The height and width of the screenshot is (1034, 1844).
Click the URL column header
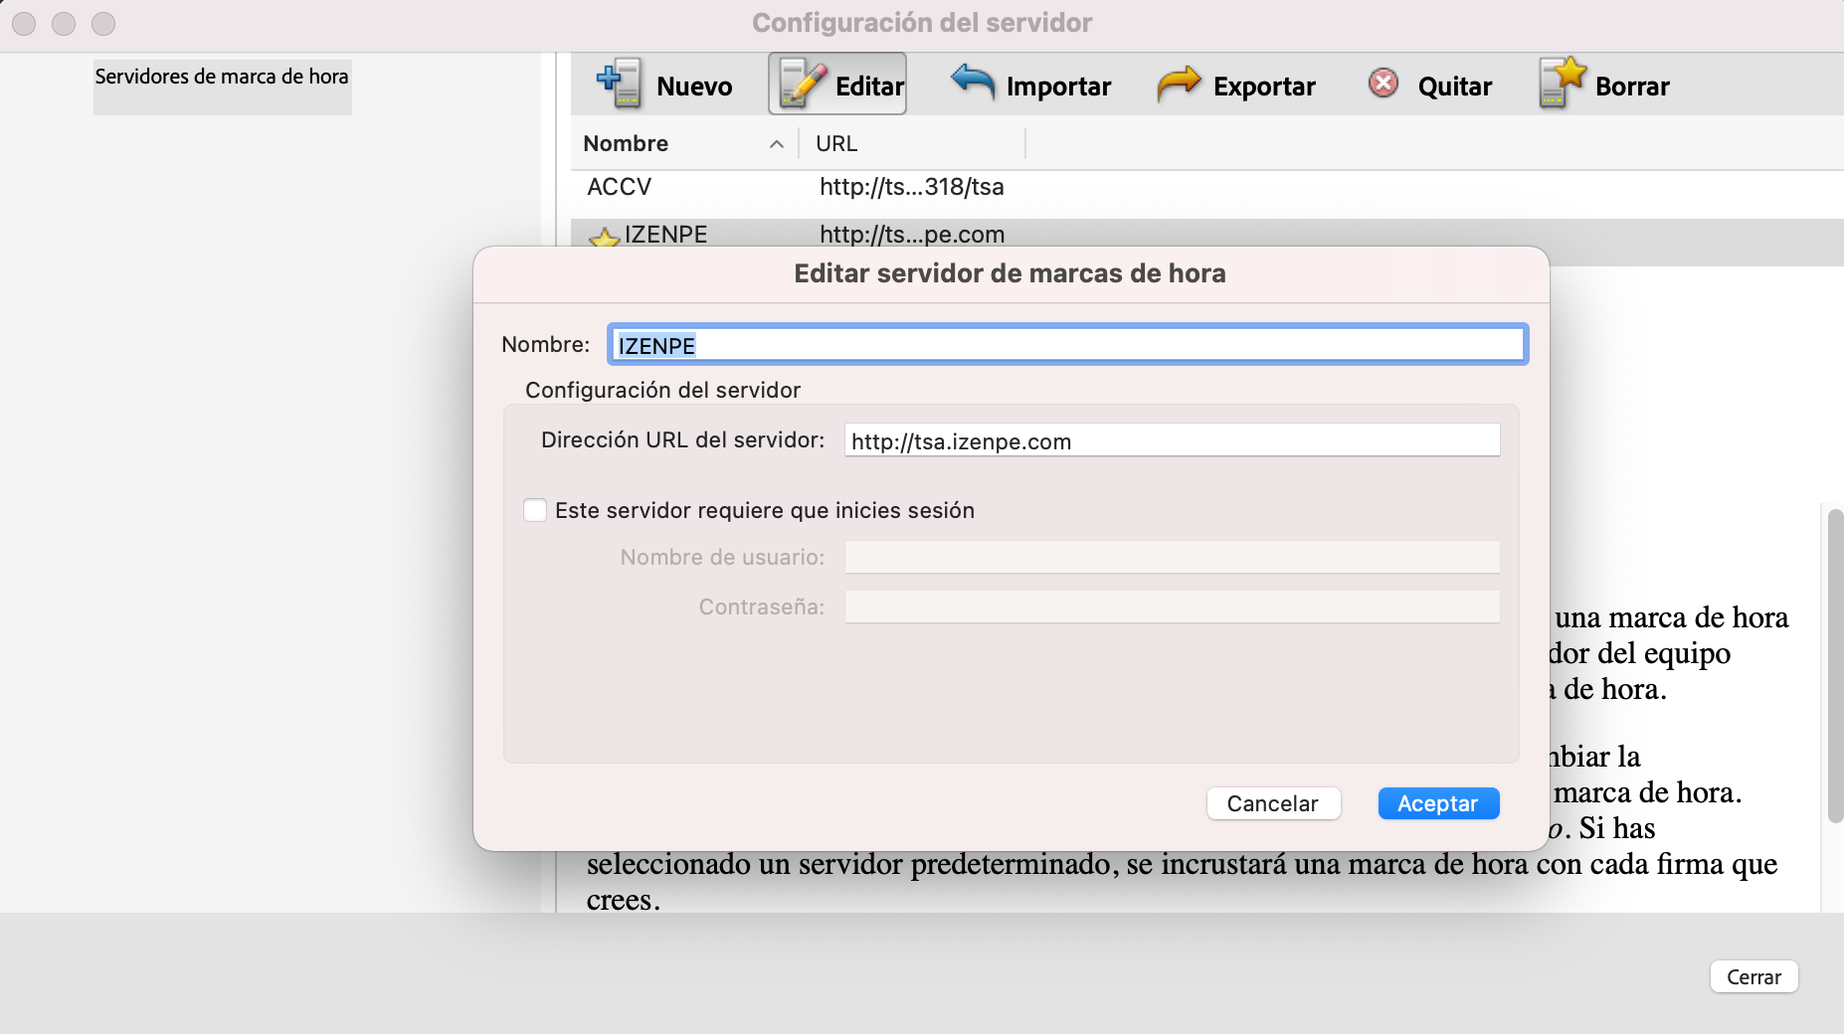[836, 144]
